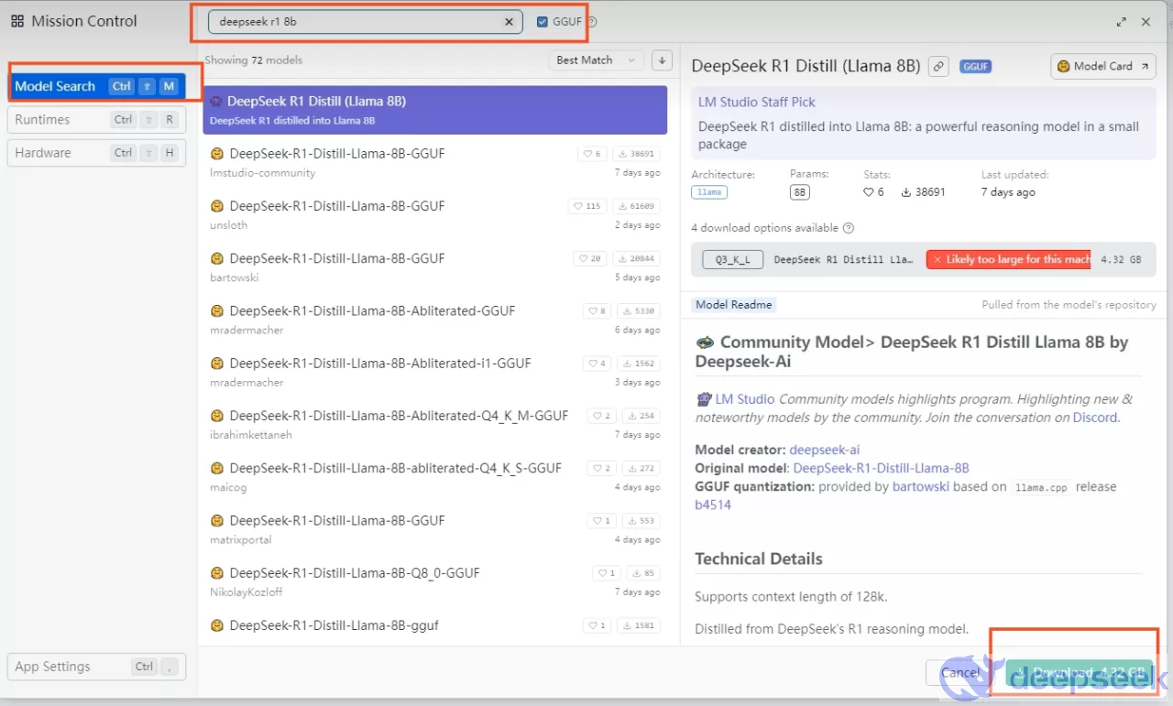Click the GGUF help question mark icon
The height and width of the screenshot is (706, 1173).
tap(592, 22)
